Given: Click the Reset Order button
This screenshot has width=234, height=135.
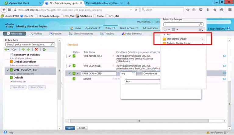Looking at the screenshot, I should point(37,87).
